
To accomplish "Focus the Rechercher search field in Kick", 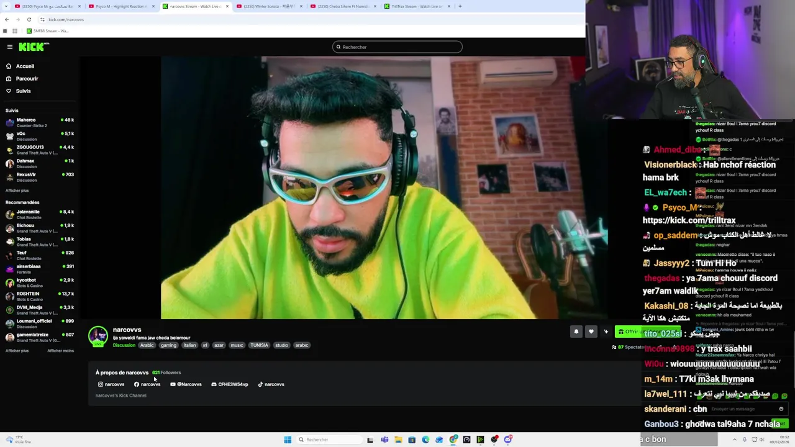I will 397,47.
